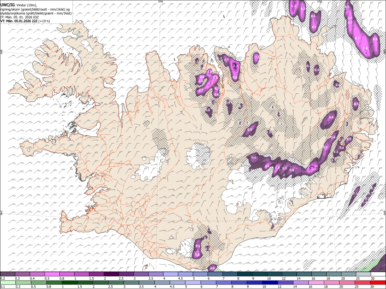Pick top-row swatch between 12 and 14
The height and width of the screenshot is (289, 386).
tap(289, 274)
